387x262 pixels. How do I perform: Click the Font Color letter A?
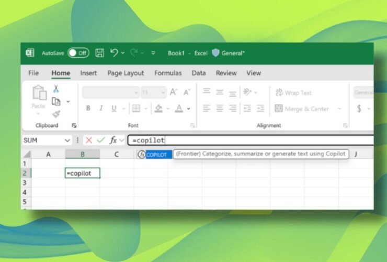tap(179, 108)
